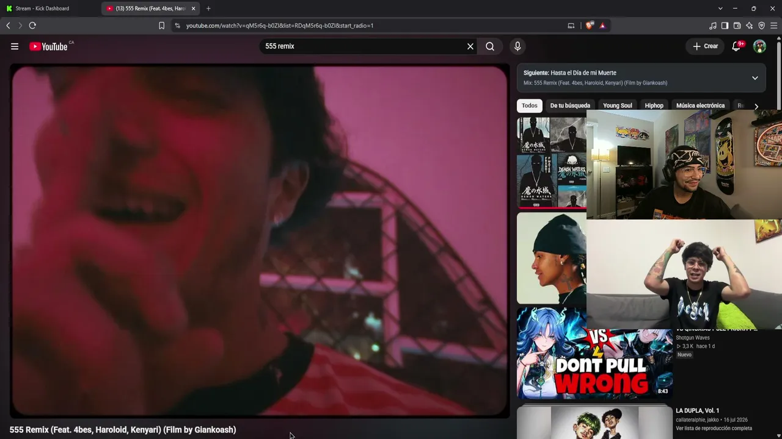Go forward with the browser forward arrow

point(20,26)
